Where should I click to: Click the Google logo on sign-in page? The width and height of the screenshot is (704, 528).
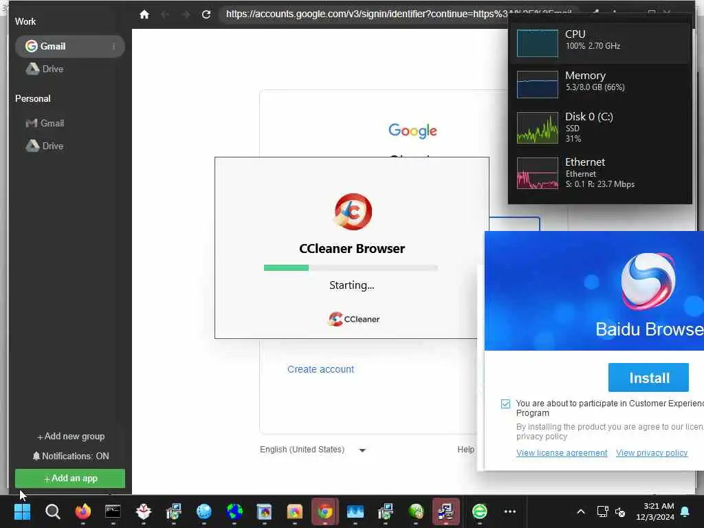tap(412, 131)
